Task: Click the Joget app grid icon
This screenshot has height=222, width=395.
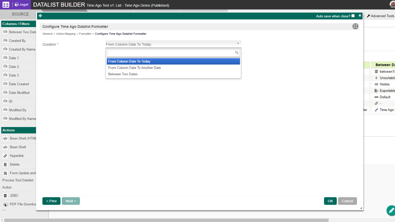Action: pos(6,5)
